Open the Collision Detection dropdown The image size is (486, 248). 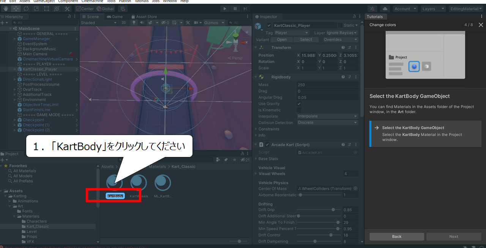327,123
